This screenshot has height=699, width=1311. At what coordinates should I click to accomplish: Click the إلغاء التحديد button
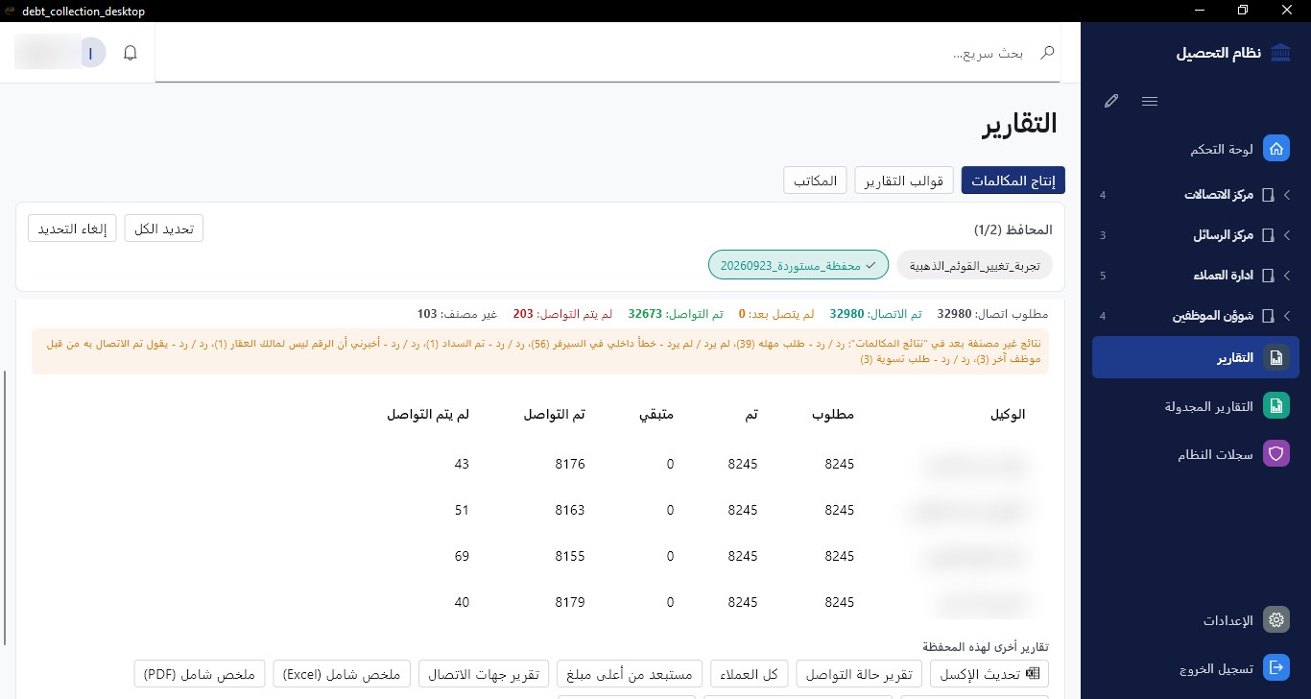[x=72, y=229]
